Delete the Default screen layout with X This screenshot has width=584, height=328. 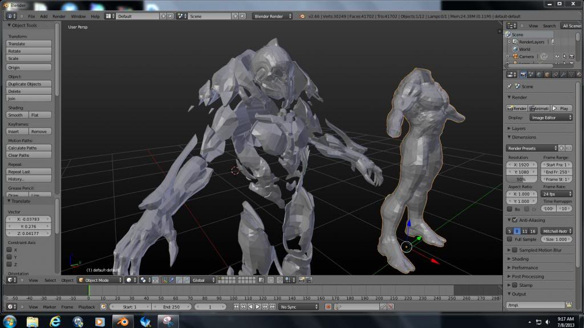(x=170, y=16)
